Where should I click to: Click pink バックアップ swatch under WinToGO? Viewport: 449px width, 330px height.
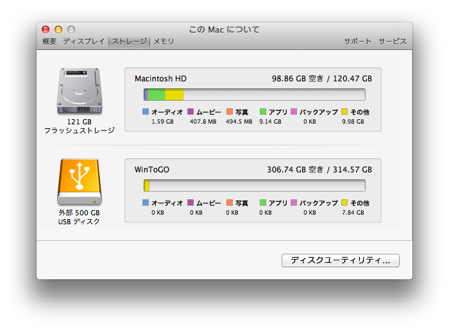294,202
